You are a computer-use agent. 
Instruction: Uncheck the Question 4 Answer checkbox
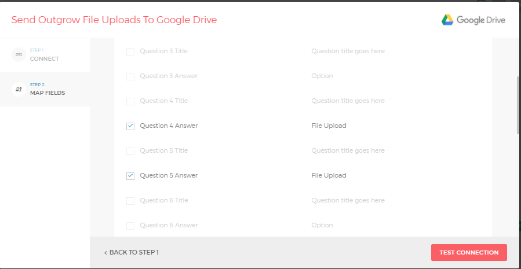tap(130, 126)
